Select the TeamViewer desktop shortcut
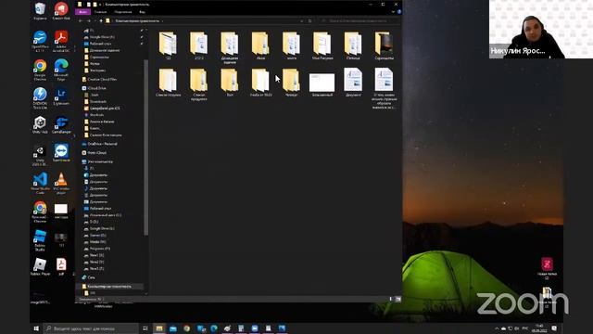 [x=61, y=152]
